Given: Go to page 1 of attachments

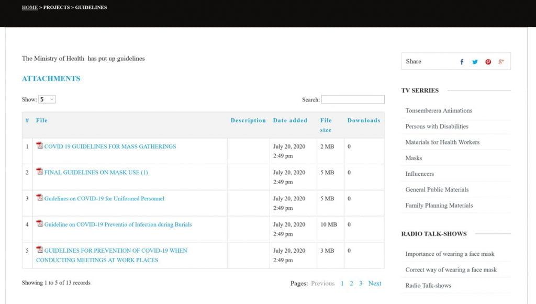Looking at the screenshot, I should [x=342, y=283].
